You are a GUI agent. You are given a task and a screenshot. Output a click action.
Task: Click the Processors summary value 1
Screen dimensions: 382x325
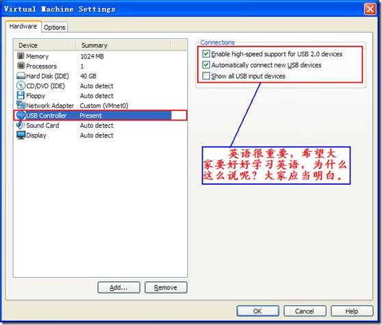pyautogui.click(x=82, y=66)
